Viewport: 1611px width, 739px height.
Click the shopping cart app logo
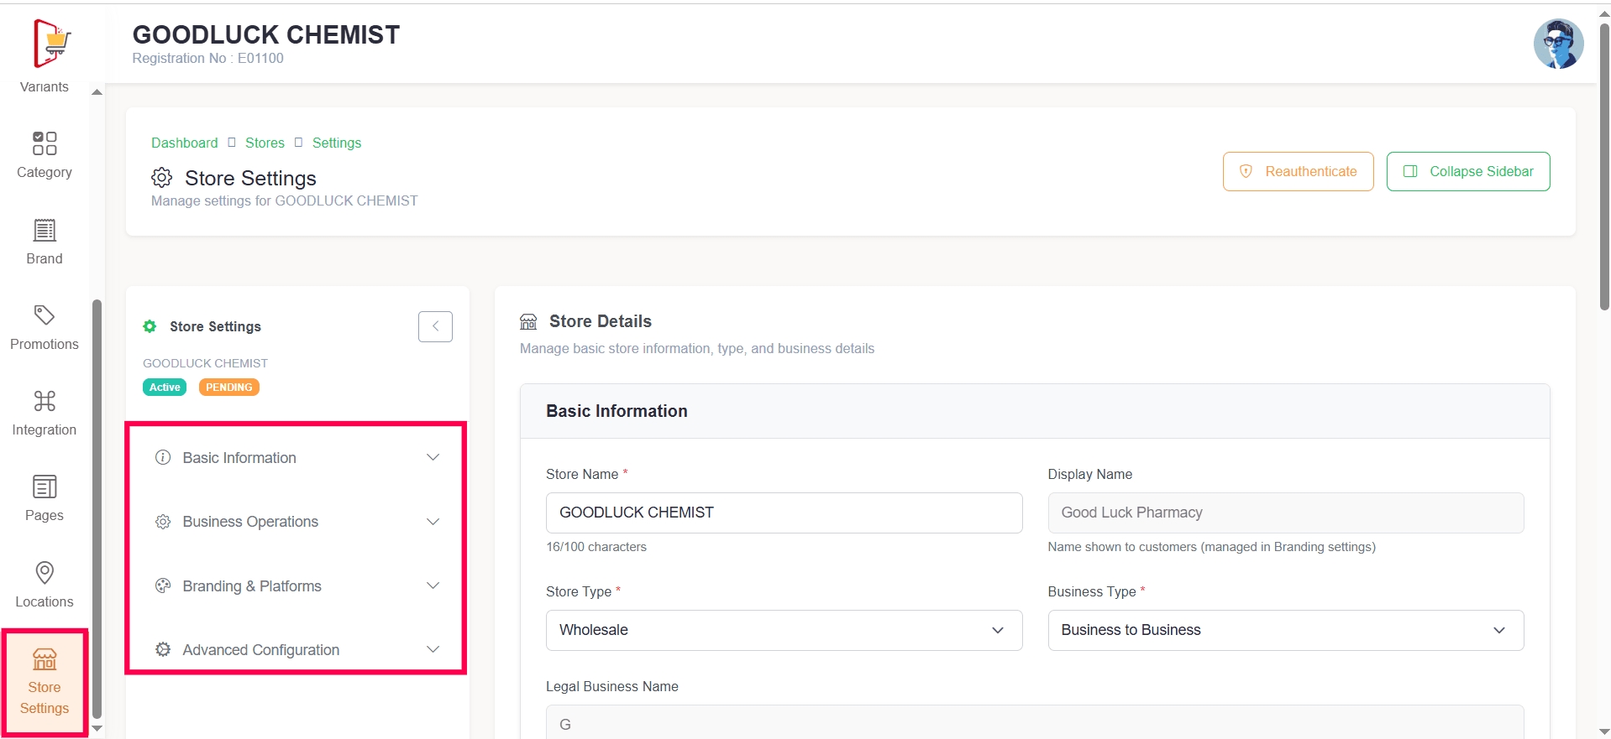pos(52,43)
